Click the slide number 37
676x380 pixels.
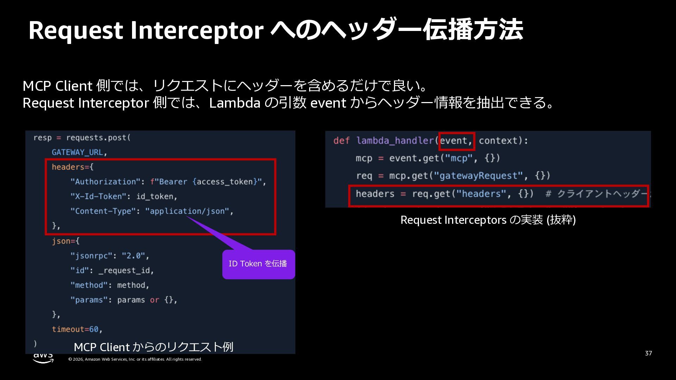pyautogui.click(x=648, y=353)
